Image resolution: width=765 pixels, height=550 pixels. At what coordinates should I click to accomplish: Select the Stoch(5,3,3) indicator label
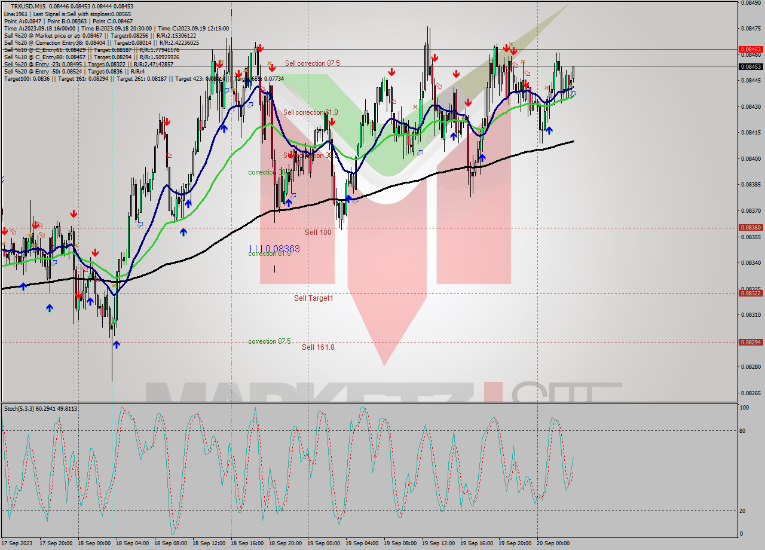click(x=41, y=408)
